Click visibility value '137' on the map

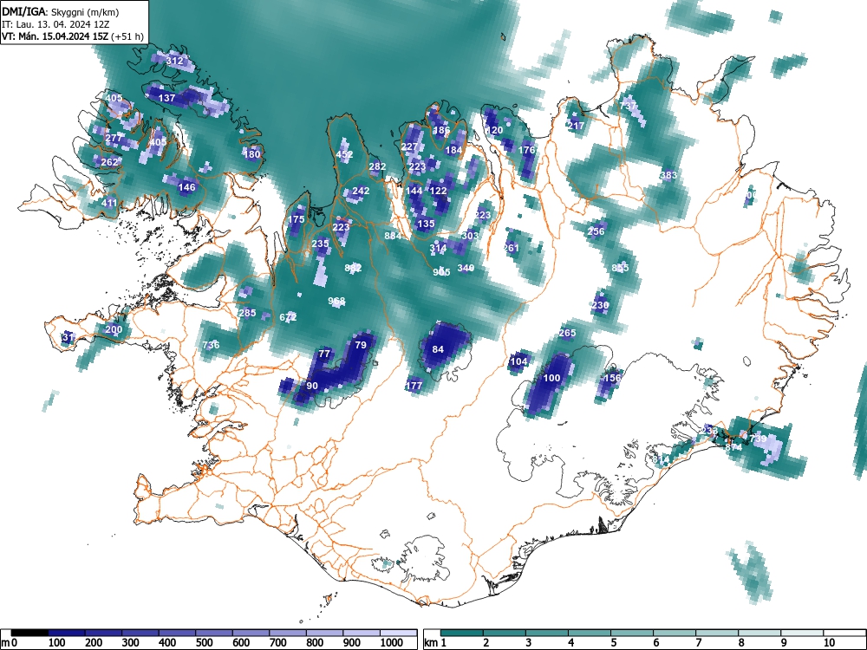[167, 98]
